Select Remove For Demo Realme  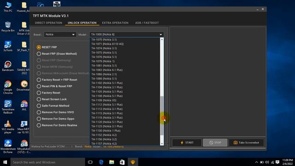[x=57, y=125]
